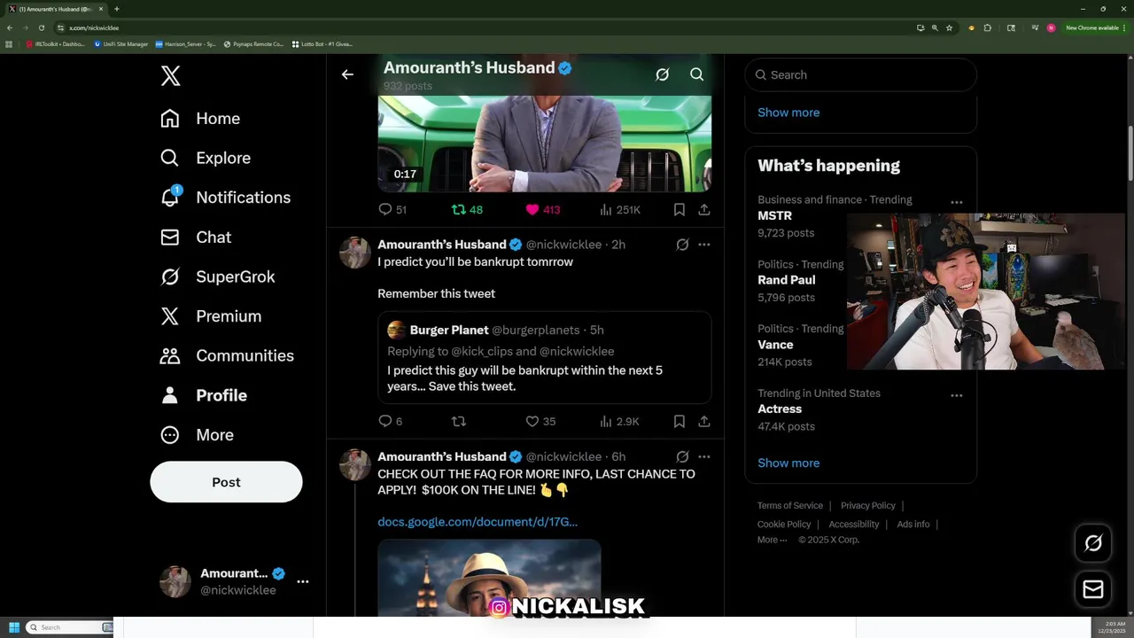This screenshot has width=1134, height=638.
Task: Share the tweet with 2.9K views
Action: tap(703, 422)
